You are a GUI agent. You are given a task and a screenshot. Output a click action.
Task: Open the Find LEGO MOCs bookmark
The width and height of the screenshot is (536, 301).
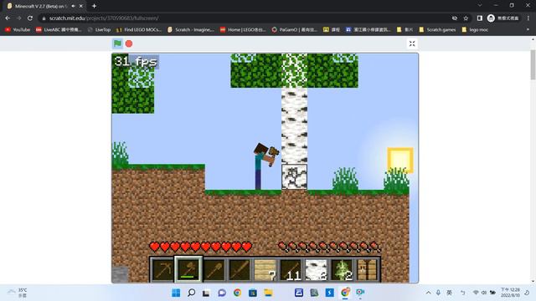139,30
